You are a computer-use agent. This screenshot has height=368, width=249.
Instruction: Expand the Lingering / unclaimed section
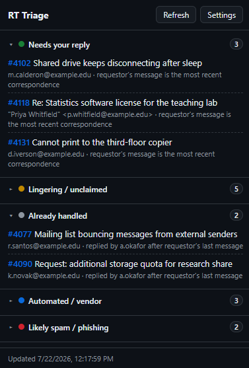125,190
